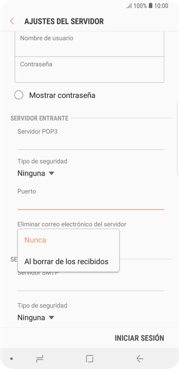The image size is (179, 369).
Task: Tap arrow next to first Ninguna value
Action: coord(52,173)
